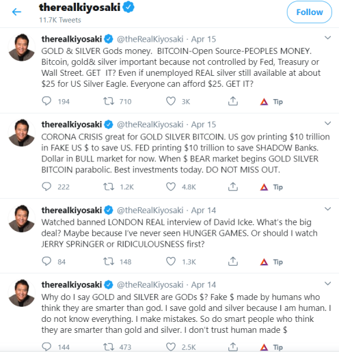Viewport: 339px width, 352px height.
Task: Open the chevron menu on David Icke tweet
Action: (327, 208)
